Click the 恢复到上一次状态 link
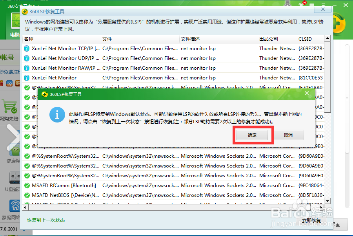 pyautogui.click(x=46, y=220)
